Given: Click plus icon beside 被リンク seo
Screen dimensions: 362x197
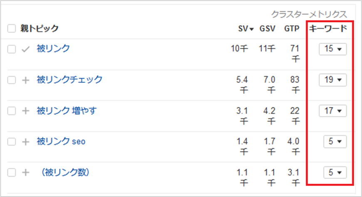Looking at the screenshot, I should (x=26, y=142).
